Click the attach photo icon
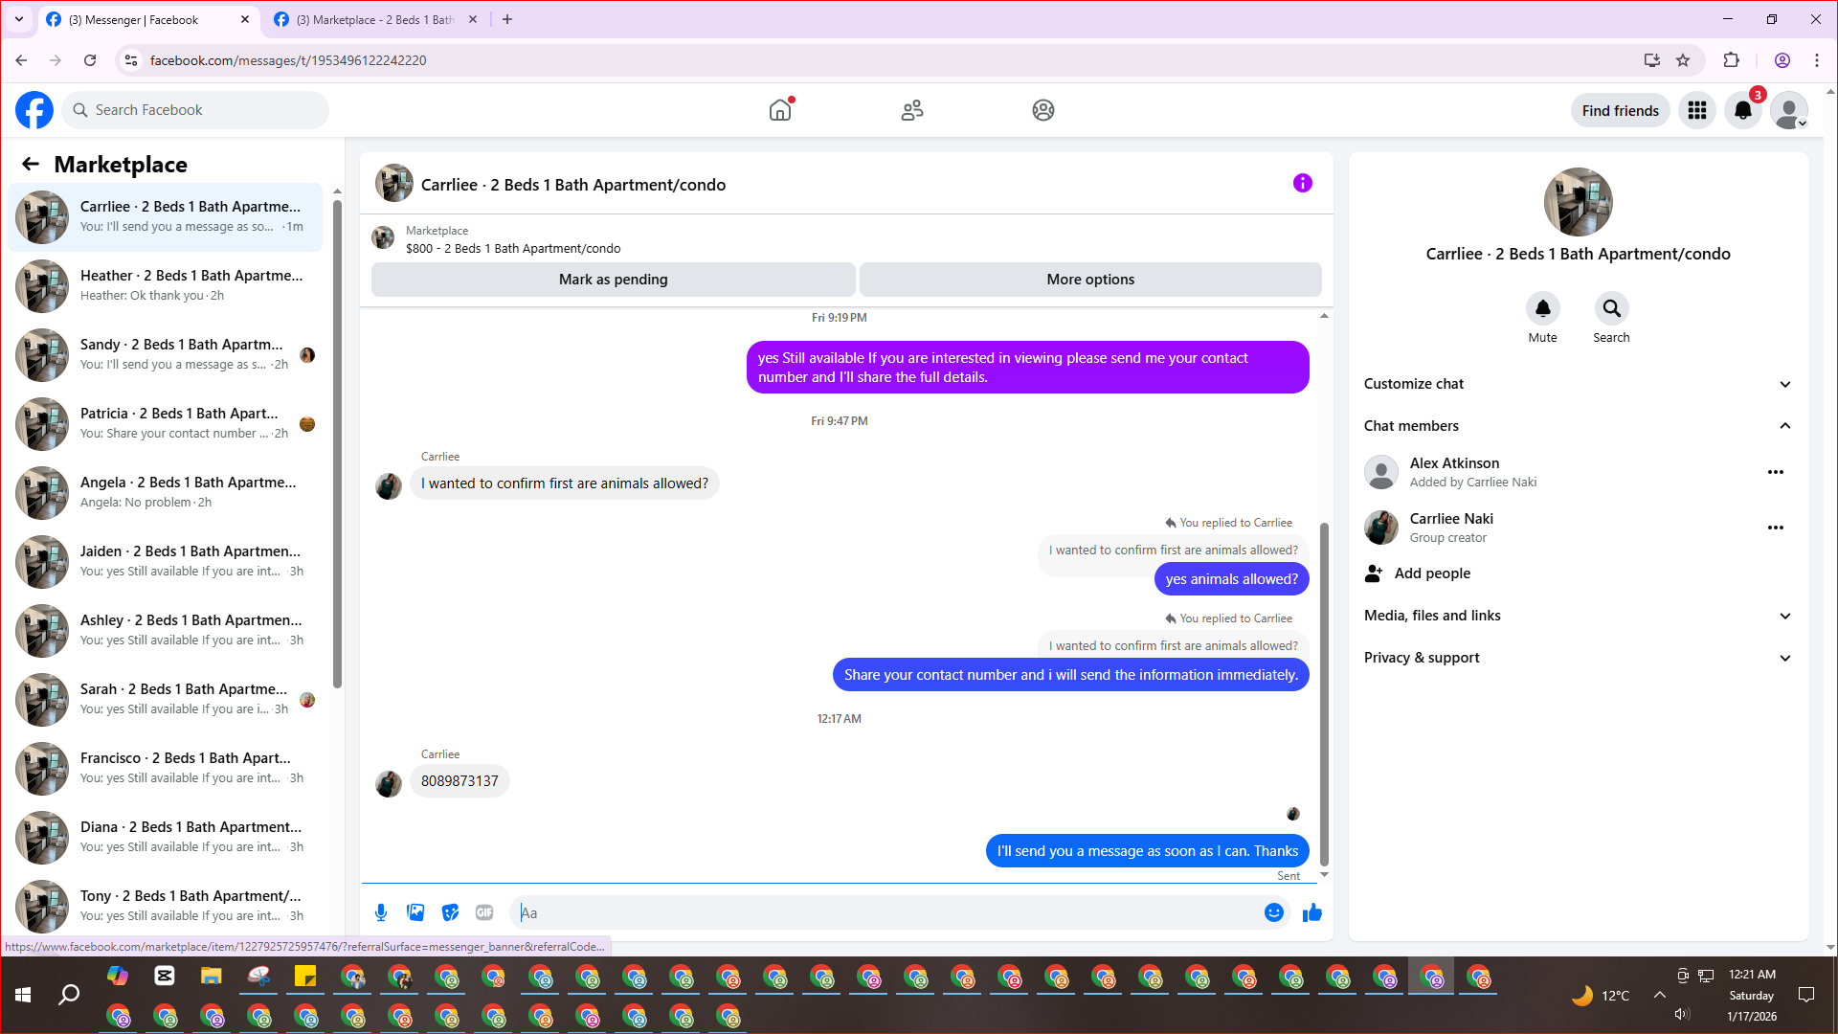This screenshot has width=1838, height=1034. tap(415, 912)
